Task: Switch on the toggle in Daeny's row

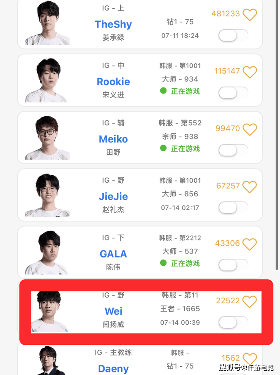Action: click(232, 374)
